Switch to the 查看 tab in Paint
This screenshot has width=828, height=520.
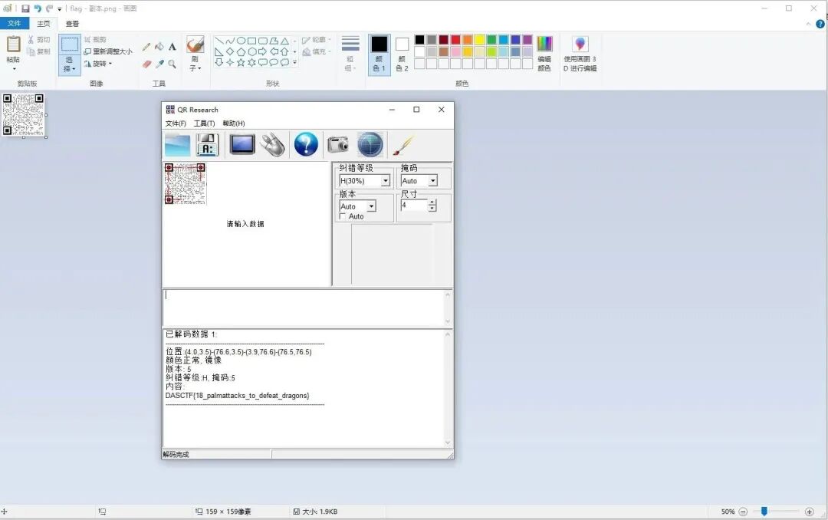click(x=72, y=24)
